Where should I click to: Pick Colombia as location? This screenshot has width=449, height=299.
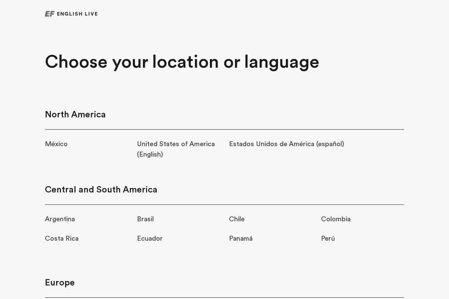click(335, 219)
